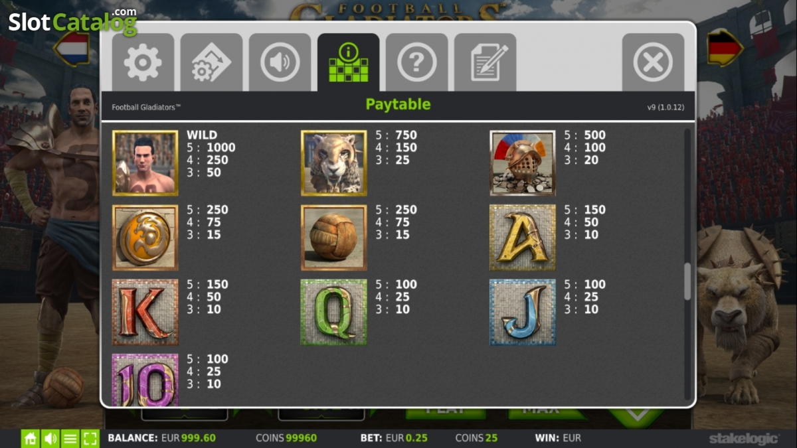Close the paytable panel with X
The width and height of the screenshot is (797, 448).
point(653,62)
